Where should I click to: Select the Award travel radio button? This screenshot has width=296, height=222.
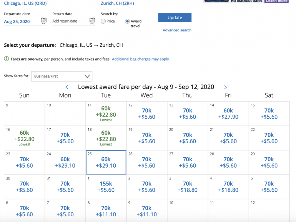(127, 21)
